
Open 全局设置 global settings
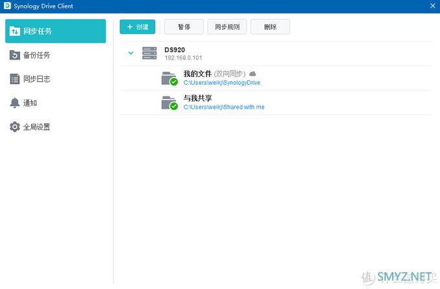click(36, 127)
